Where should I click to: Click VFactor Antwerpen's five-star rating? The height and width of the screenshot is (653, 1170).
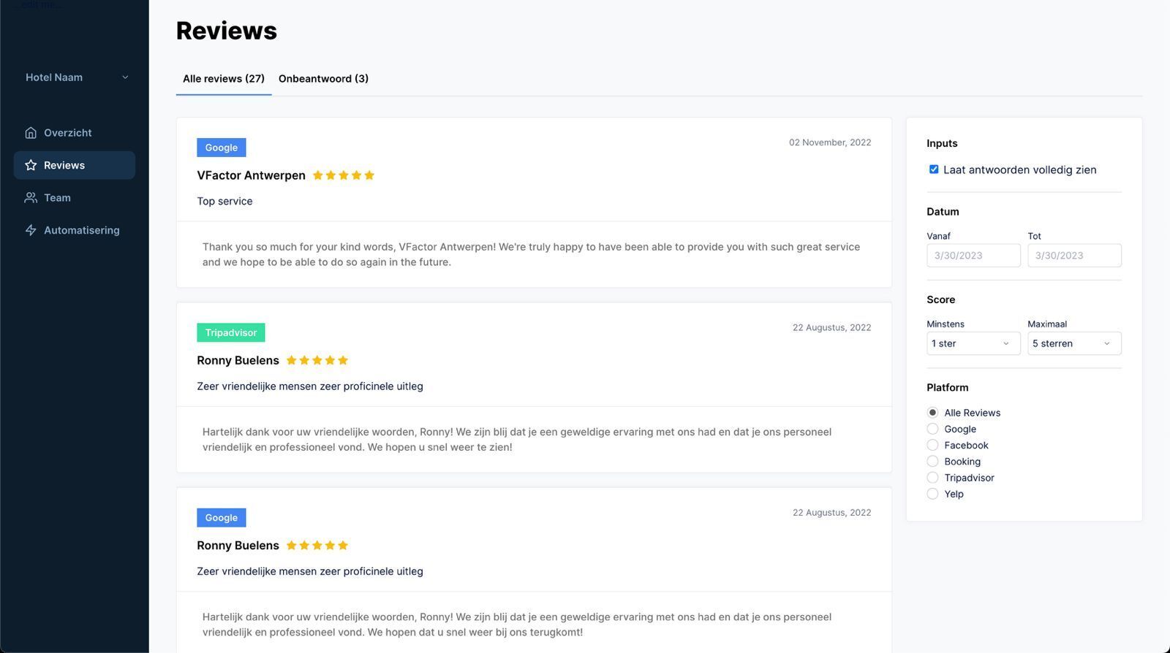click(343, 175)
